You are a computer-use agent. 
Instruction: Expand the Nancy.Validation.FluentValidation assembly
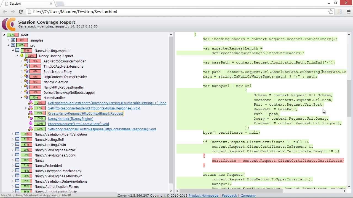pyautogui.click(x=13, y=134)
